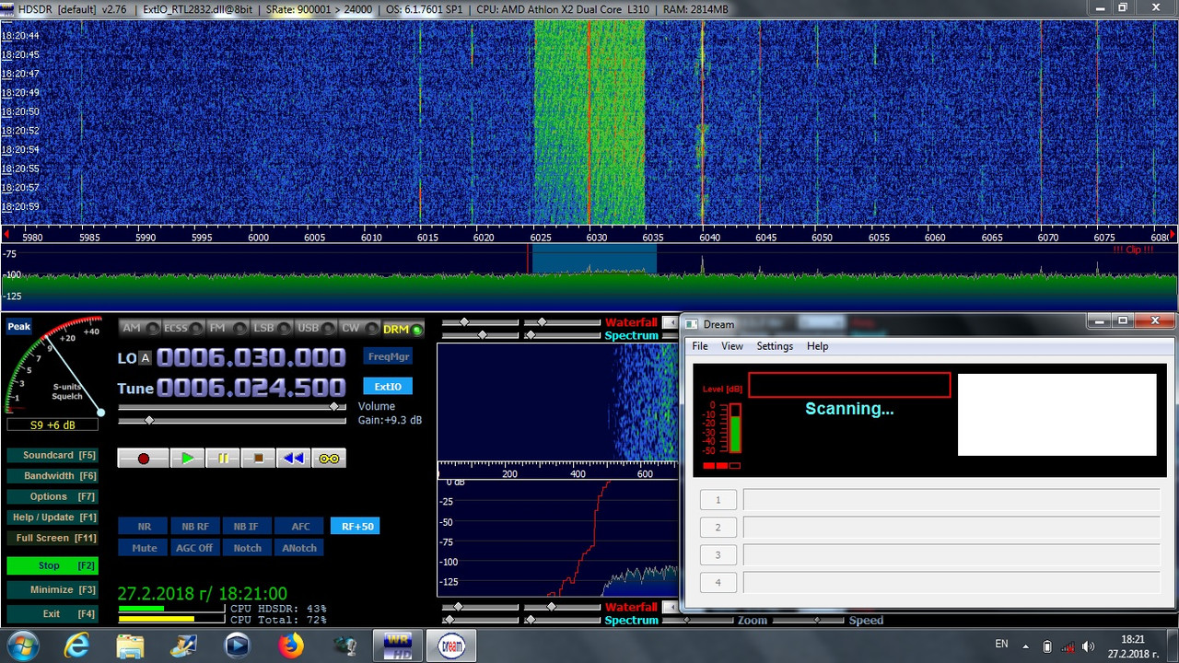Click Minimize [F3] in HDSDR
The image size is (1179, 663).
point(53,589)
